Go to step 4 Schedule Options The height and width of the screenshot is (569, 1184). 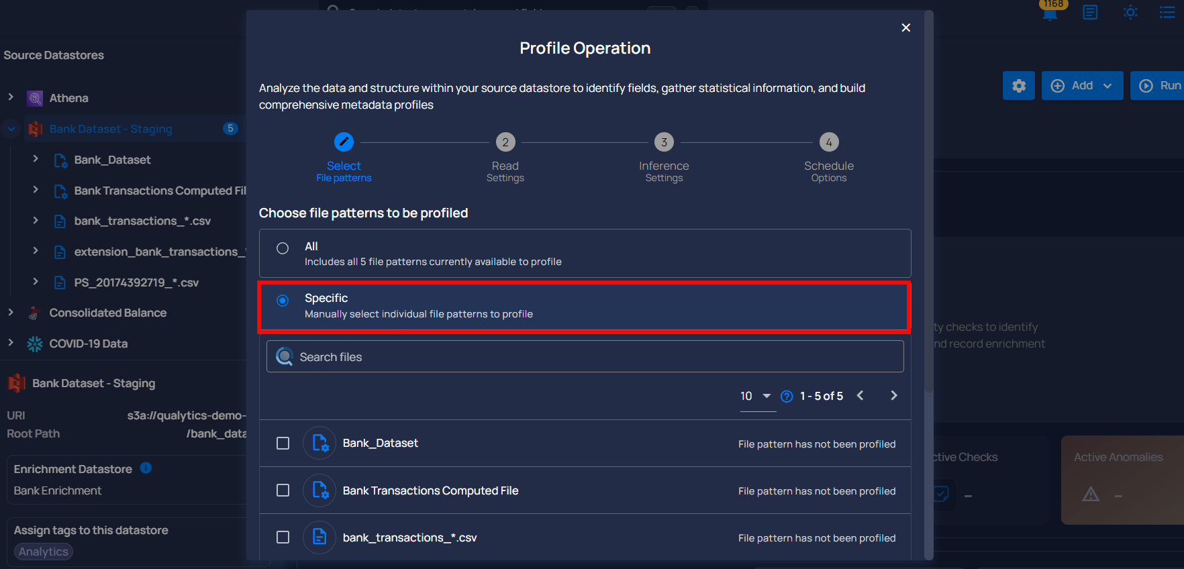pos(829,142)
